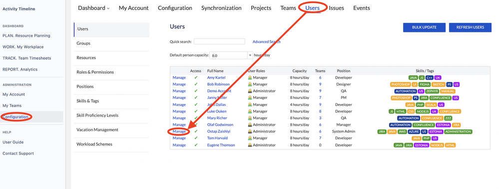
Task: Click the default person capacity value field
Action: [228, 55]
